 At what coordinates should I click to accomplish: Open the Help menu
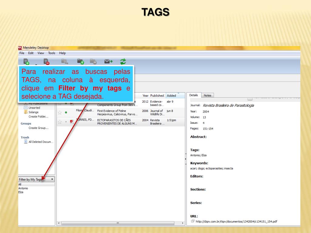pyautogui.click(x=62, y=53)
